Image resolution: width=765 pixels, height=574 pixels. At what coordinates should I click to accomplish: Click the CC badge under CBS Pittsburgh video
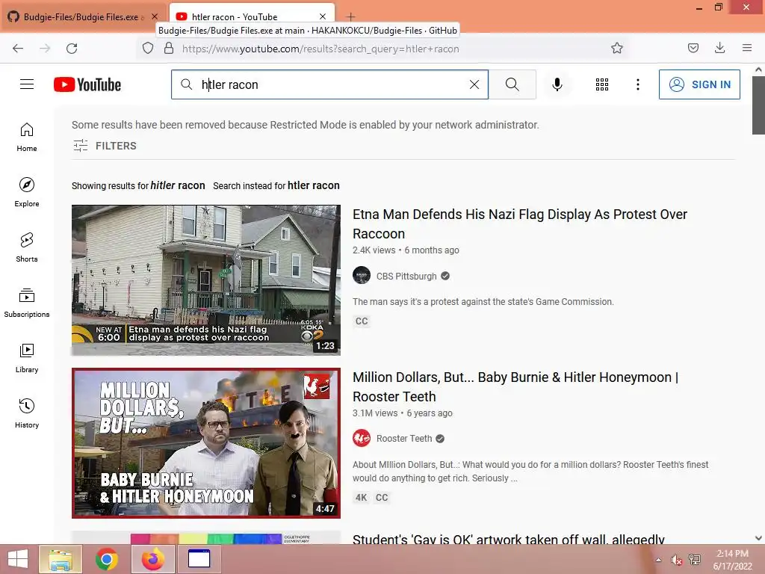pyautogui.click(x=362, y=321)
